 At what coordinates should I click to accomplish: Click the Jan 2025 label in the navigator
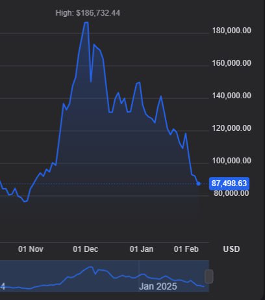pos(158,286)
